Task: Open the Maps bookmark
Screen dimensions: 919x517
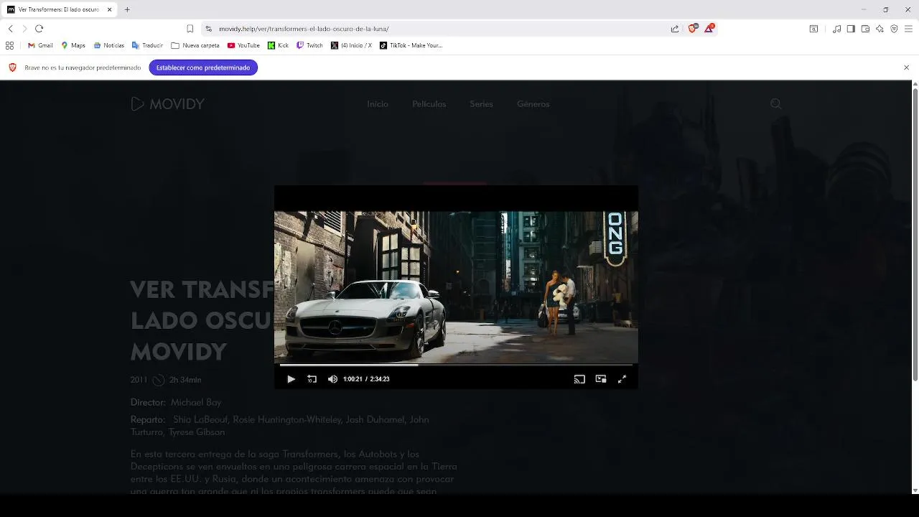Action: point(73,45)
